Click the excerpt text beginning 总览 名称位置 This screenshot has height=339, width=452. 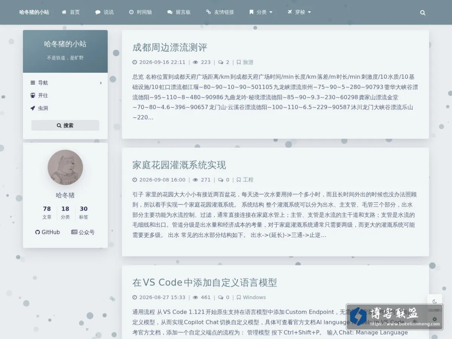[x=275, y=97]
